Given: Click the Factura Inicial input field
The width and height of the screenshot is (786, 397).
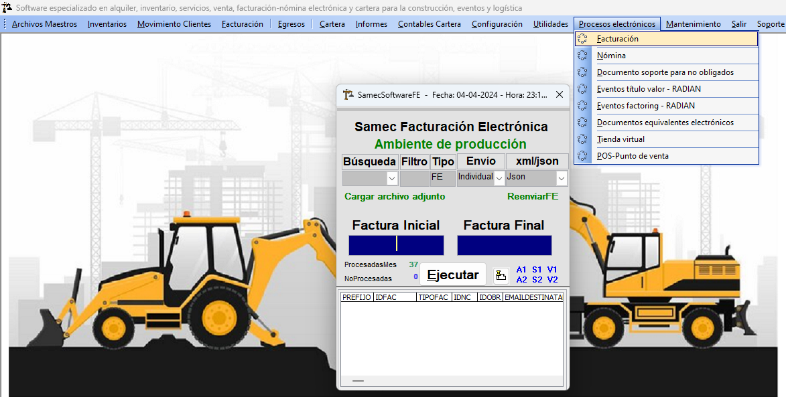Looking at the screenshot, I should point(396,245).
